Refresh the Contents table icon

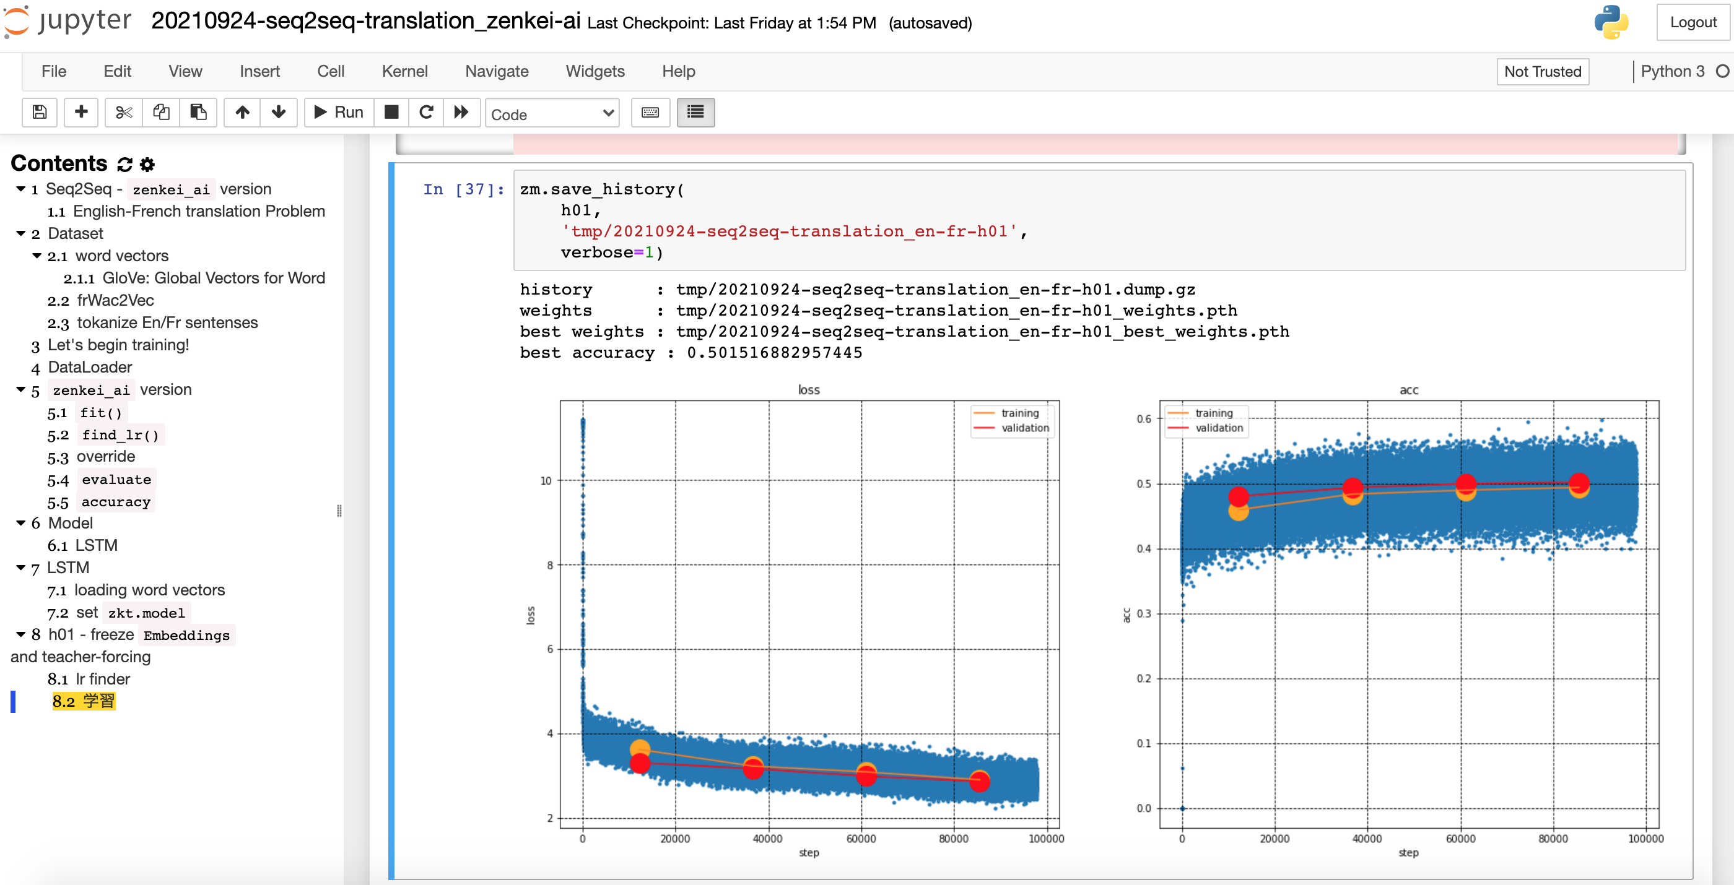coord(124,164)
